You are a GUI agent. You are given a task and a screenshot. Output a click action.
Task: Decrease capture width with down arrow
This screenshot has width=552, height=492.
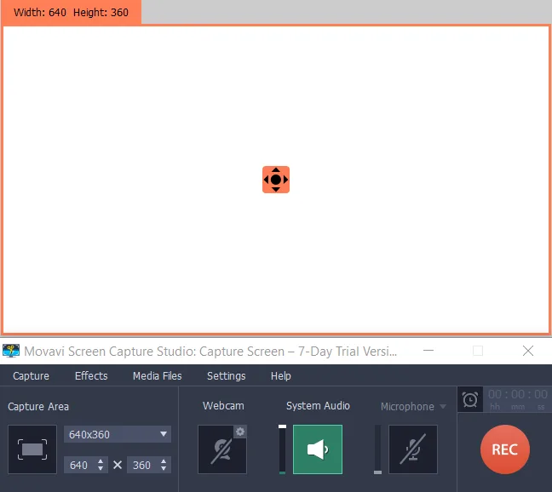(101, 469)
